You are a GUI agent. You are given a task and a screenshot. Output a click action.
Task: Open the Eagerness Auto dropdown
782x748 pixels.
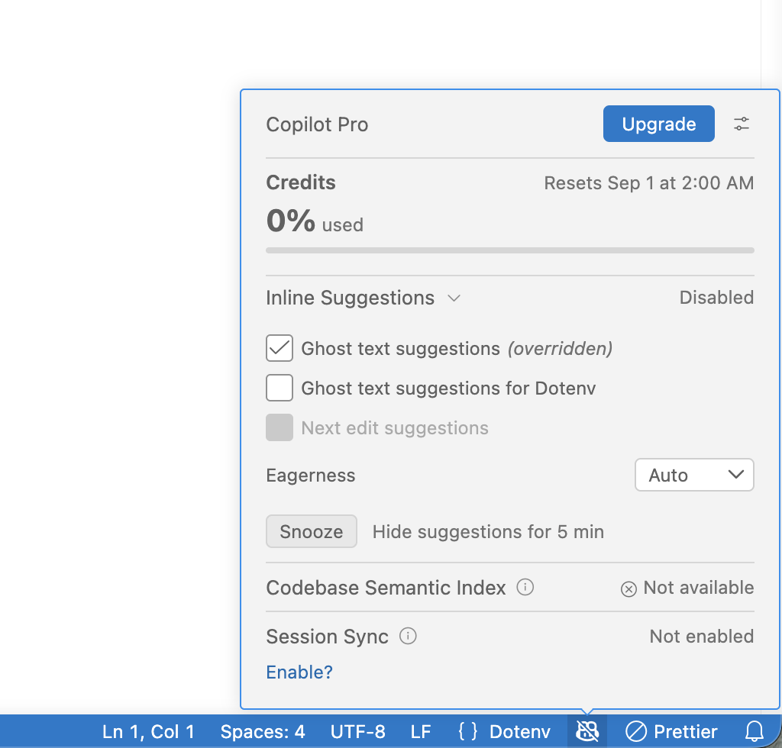coord(693,475)
